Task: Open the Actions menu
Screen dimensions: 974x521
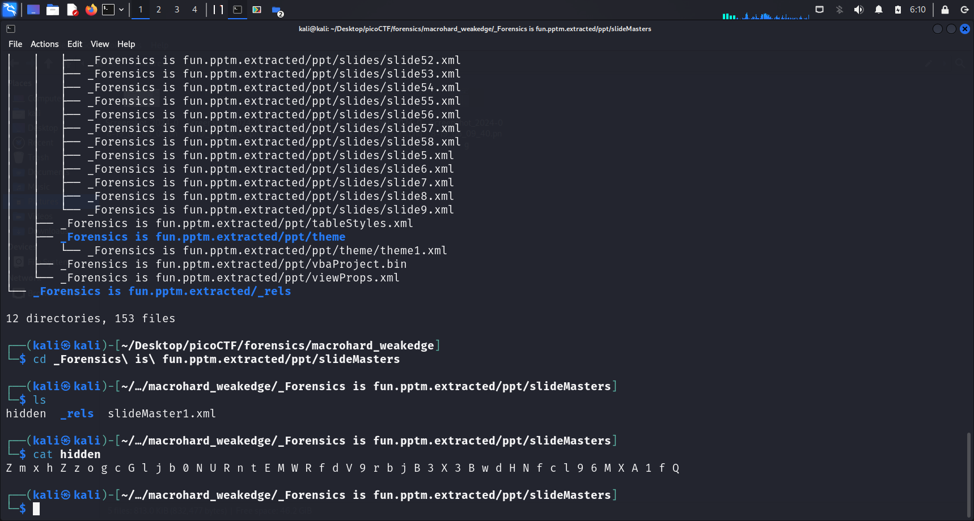Action: [44, 44]
